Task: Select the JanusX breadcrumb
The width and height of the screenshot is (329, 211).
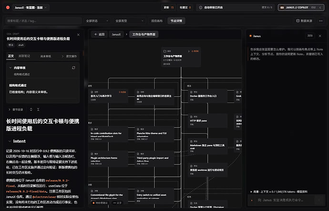Action: 116,34
